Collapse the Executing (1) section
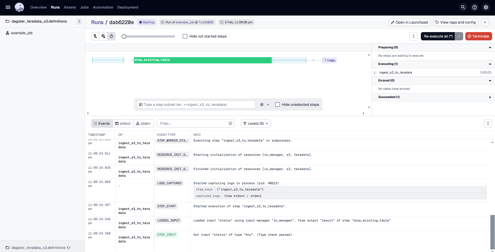The width and height of the screenshot is (495, 252). 490,64
